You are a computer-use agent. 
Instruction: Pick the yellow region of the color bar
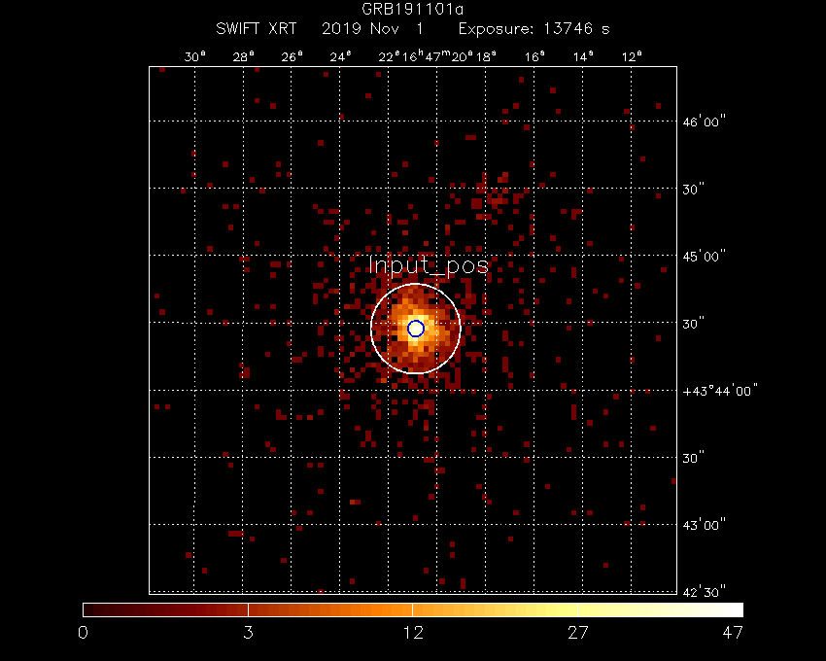[x=544, y=609]
